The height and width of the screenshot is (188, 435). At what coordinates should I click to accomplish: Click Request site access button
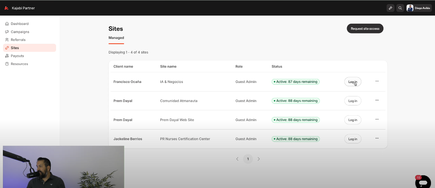tap(365, 29)
